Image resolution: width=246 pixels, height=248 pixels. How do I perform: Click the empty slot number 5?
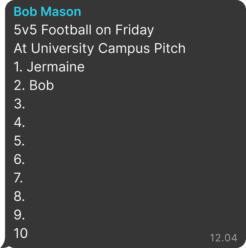click(19, 141)
